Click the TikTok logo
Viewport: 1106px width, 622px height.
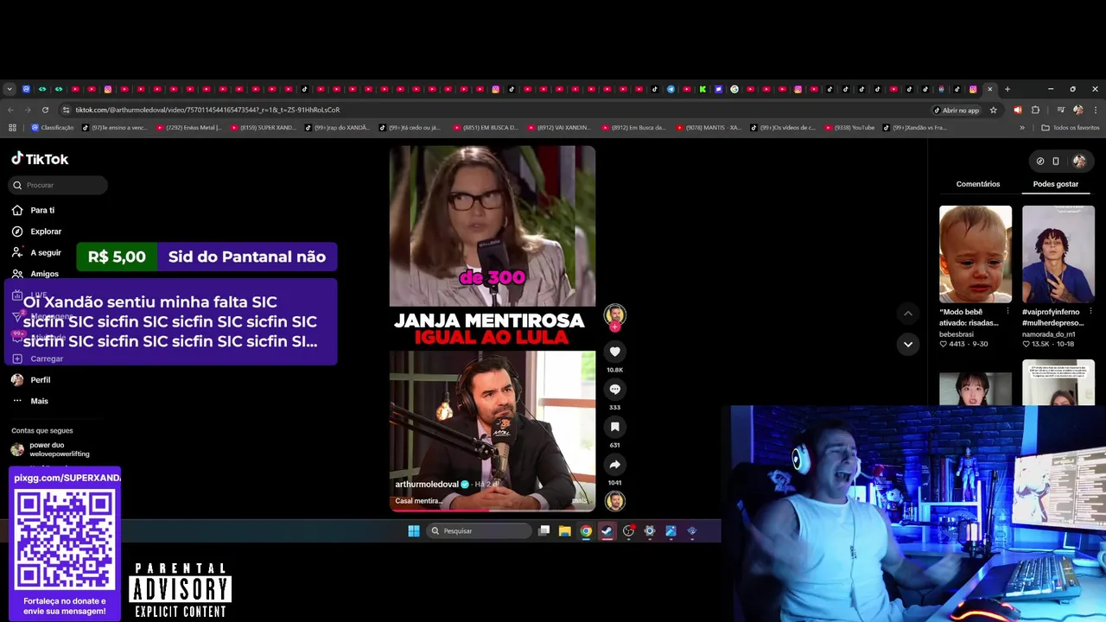point(40,159)
